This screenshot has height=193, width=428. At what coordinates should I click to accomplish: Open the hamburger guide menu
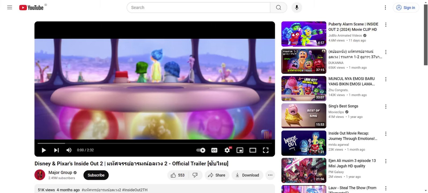tap(10, 8)
